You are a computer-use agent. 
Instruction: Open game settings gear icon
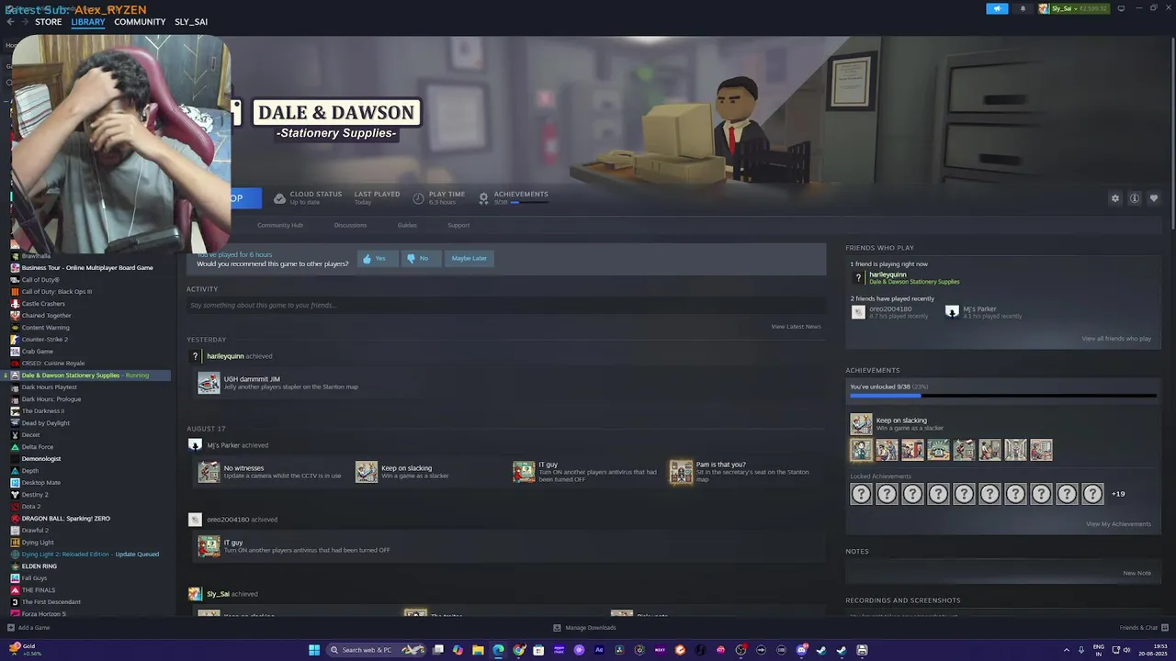1115,198
